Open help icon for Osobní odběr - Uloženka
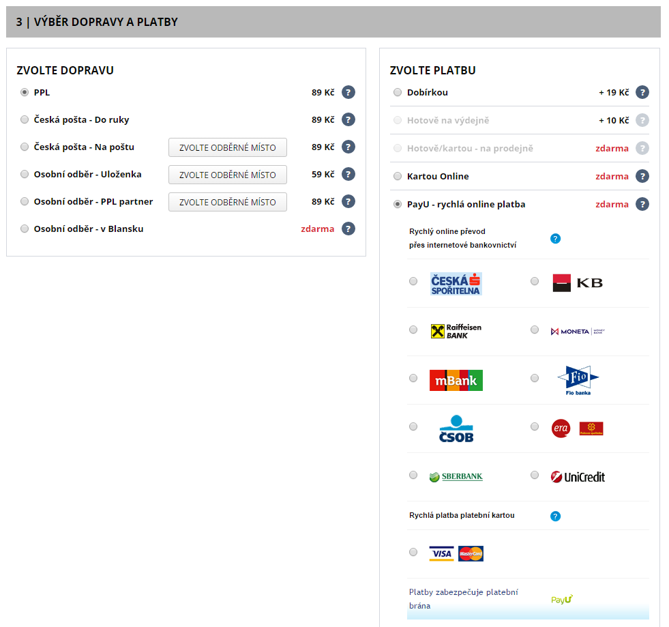Screen dimensions: 669x627 coord(348,174)
